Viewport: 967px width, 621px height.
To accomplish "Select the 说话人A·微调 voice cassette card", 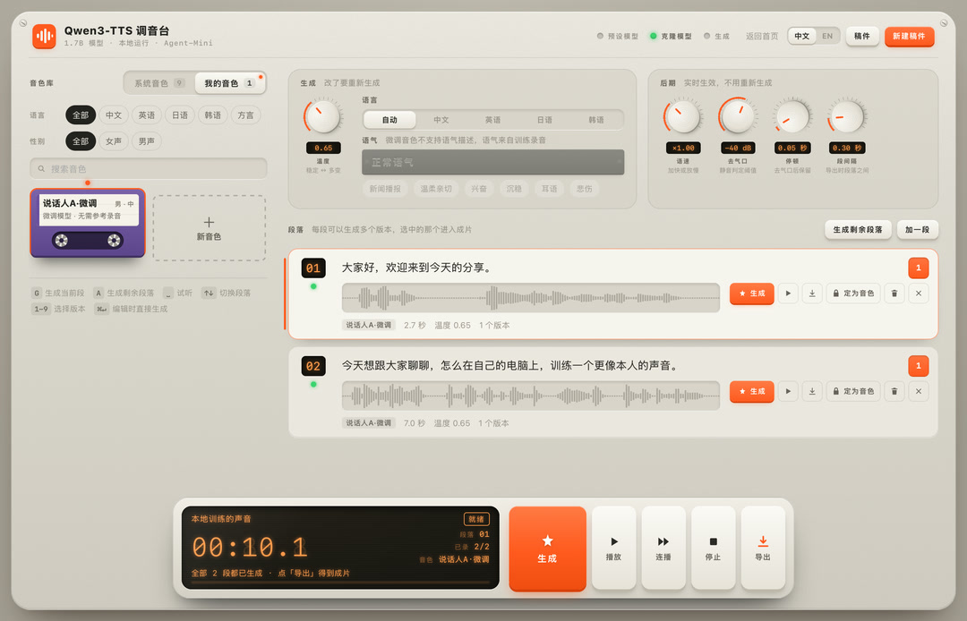I will tap(88, 223).
